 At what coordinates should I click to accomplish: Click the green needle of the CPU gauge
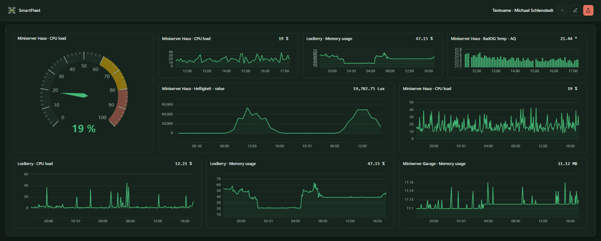click(74, 95)
